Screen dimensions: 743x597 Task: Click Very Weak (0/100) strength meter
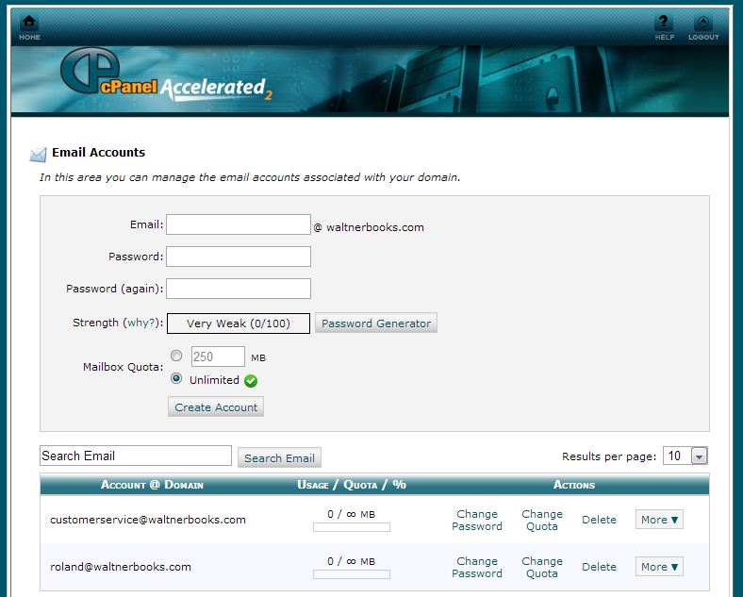pyautogui.click(x=239, y=323)
